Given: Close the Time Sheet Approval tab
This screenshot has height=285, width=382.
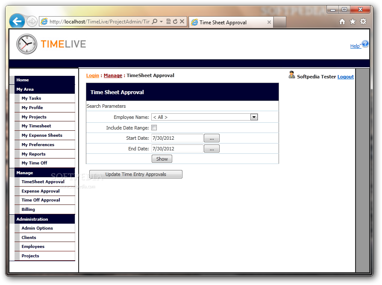Looking at the screenshot, I should [x=269, y=22].
